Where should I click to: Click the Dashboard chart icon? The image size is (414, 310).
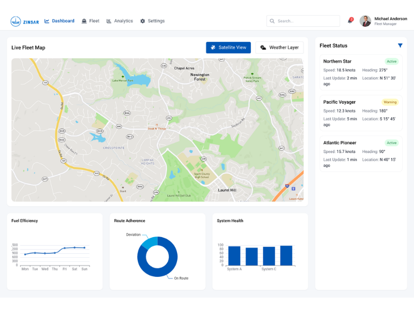click(47, 21)
